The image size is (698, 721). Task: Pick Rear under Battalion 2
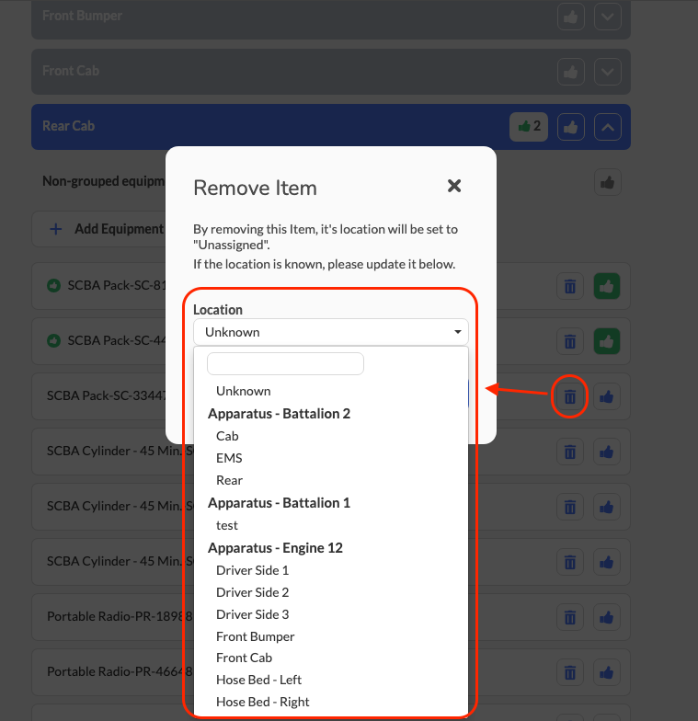coord(229,480)
